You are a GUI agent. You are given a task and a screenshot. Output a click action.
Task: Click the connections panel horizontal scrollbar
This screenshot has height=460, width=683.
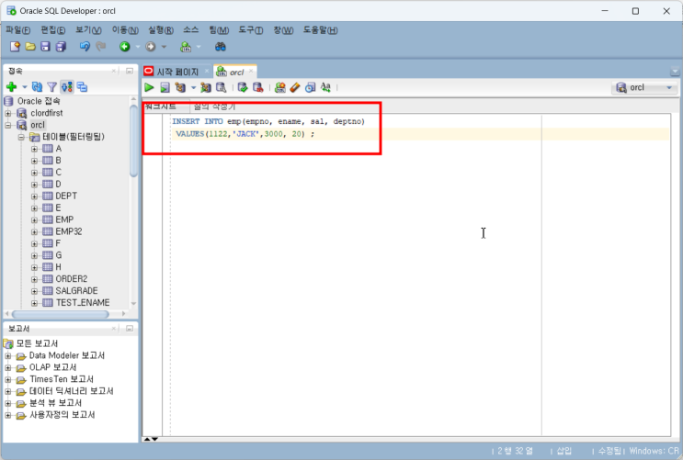pos(60,314)
